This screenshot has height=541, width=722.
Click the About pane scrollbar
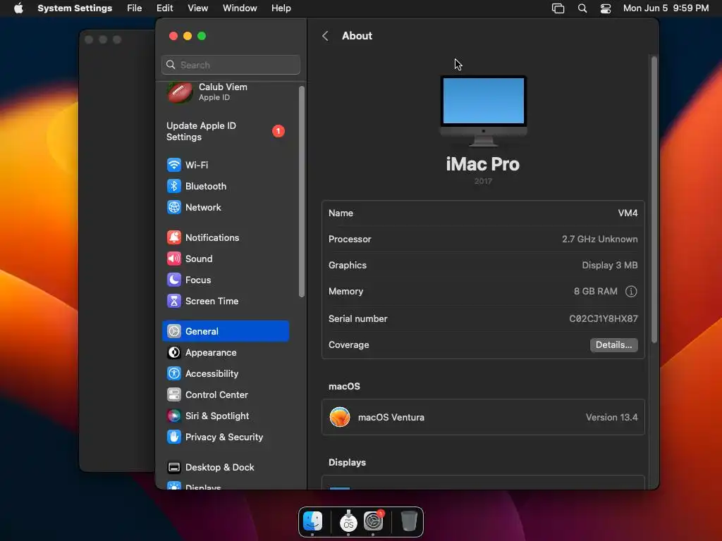point(654,199)
